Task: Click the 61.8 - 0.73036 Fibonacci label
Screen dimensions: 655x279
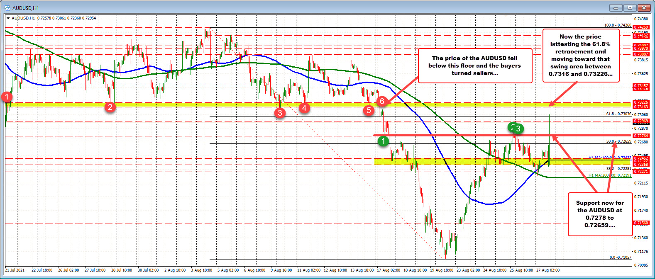Action: (x=618, y=114)
